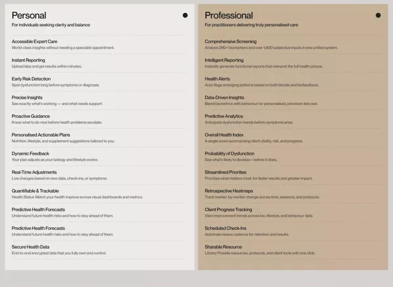This screenshot has width=393, height=287.
Task: Select the Personal plan heading
Action: pos(29,15)
